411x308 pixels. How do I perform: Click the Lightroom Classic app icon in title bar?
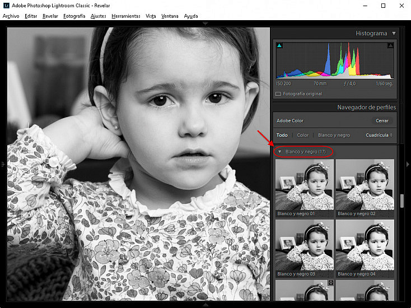pos(6,5)
